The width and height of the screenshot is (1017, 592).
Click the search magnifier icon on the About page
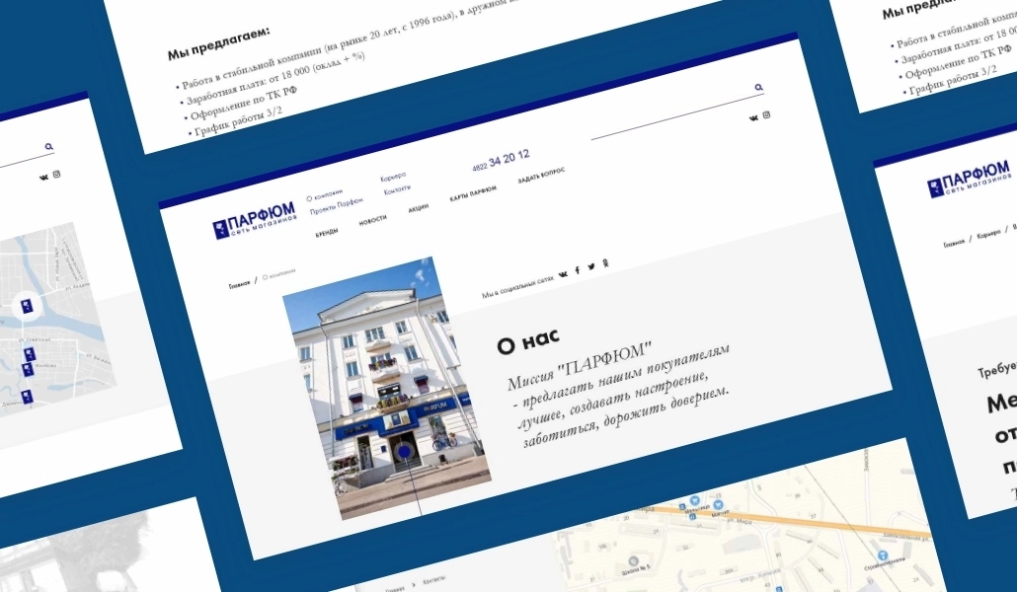point(758,88)
